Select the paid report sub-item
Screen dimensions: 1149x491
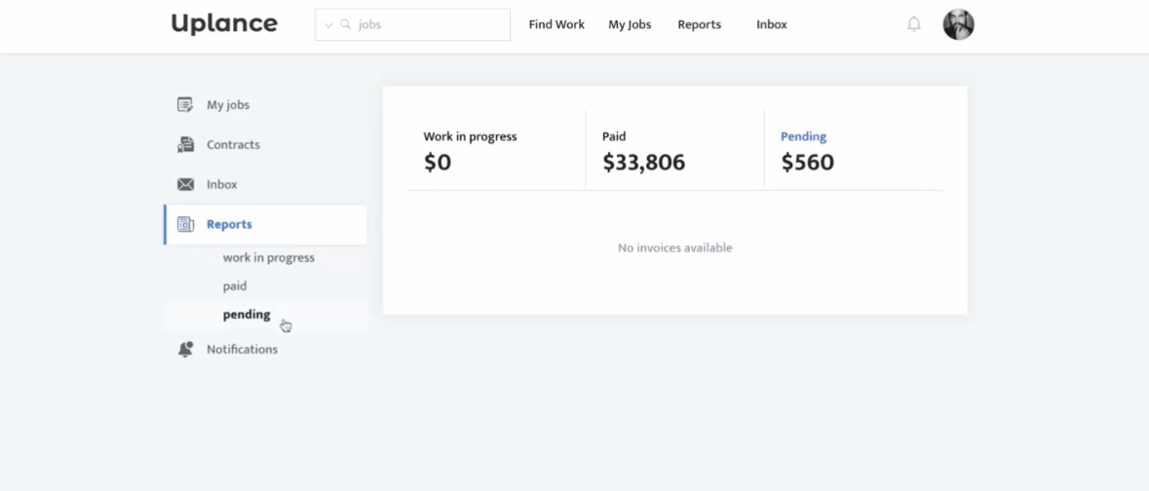pos(235,286)
